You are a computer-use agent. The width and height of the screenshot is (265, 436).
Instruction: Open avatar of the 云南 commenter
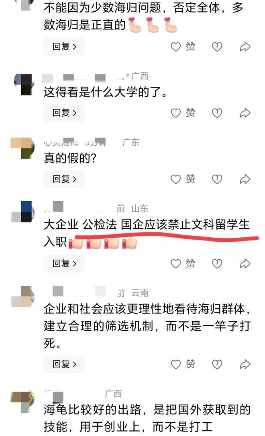[23, 296]
